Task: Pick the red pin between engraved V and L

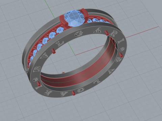Action: click(53, 51)
